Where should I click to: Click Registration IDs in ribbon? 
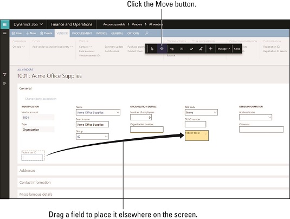click(272, 47)
